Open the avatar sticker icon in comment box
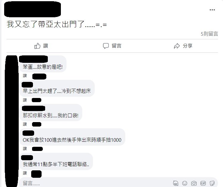Image resolution: width=223 pixels, height=187 pixels. pos(176,183)
